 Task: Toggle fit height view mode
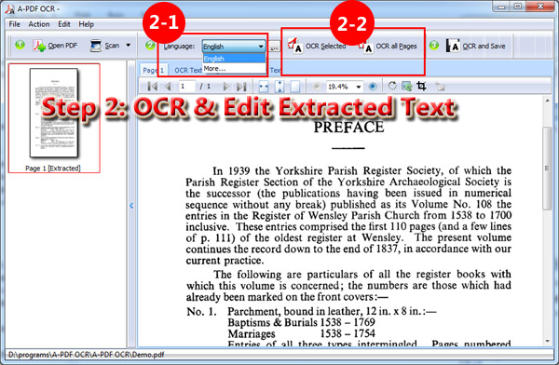(279, 87)
